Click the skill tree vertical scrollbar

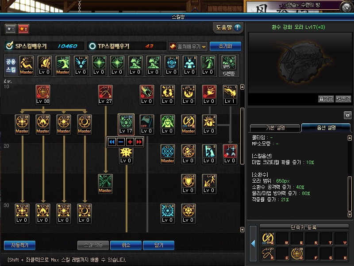click(x=242, y=136)
